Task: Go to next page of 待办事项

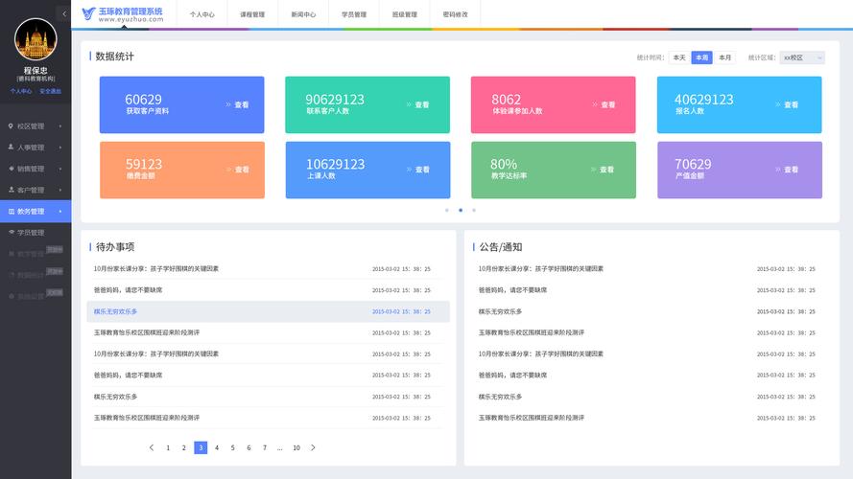Action: coord(313,447)
